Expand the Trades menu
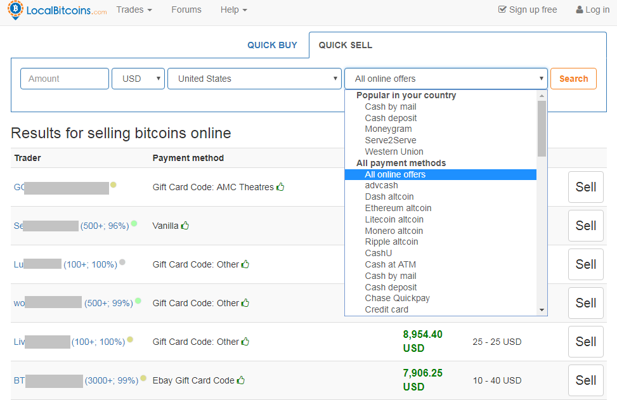Image resolution: width=617 pixels, height=400 pixels. tap(134, 10)
